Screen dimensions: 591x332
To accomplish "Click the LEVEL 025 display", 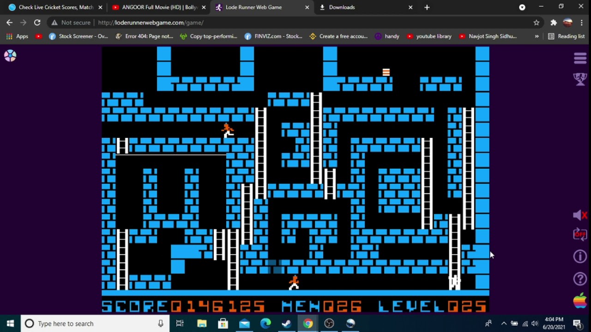I will coord(433,306).
